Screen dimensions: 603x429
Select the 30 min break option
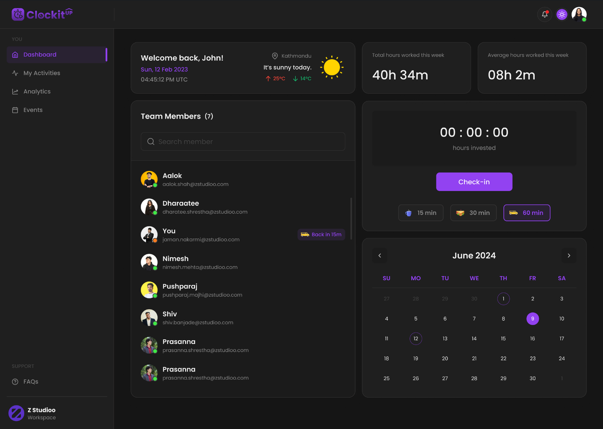[473, 213]
